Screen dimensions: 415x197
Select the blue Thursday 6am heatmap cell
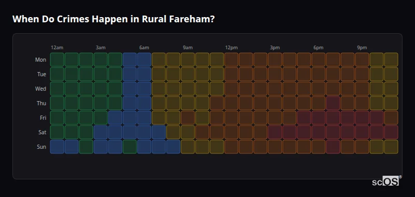(x=144, y=103)
